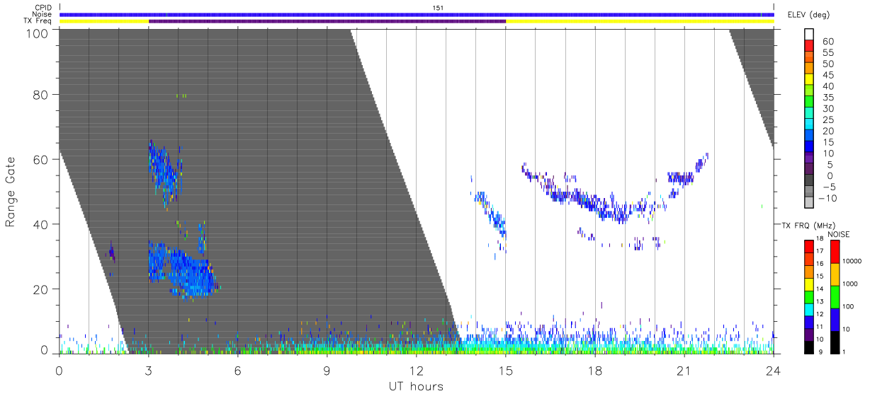Click the "12" tick on the TX FRQ colorbar
The height and width of the screenshot is (401, 870).
pos(820,314)
